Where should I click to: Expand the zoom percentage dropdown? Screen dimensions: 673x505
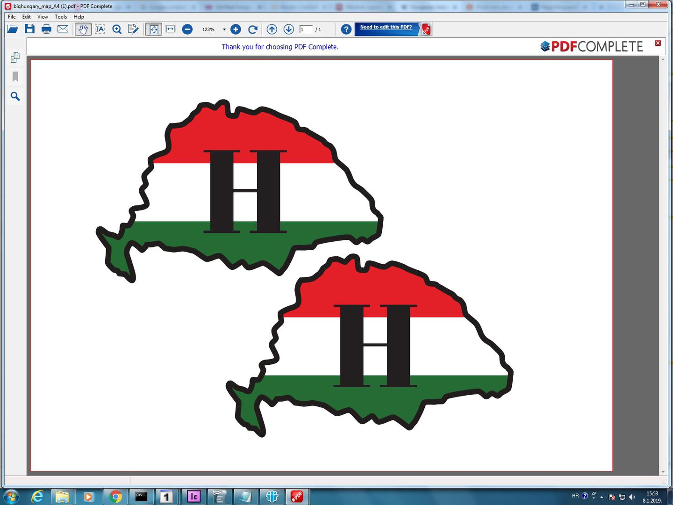click(224, 29)
